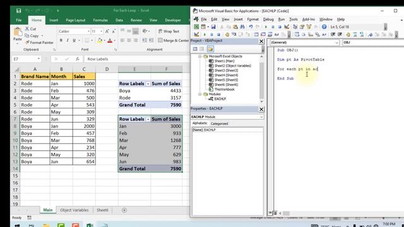This screenshot has height=227, width=404.
Task: Close the Properties - EACHLP panel
Action: pos(261,109)
